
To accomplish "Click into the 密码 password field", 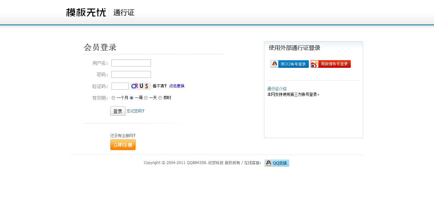I will coord(131,74).
